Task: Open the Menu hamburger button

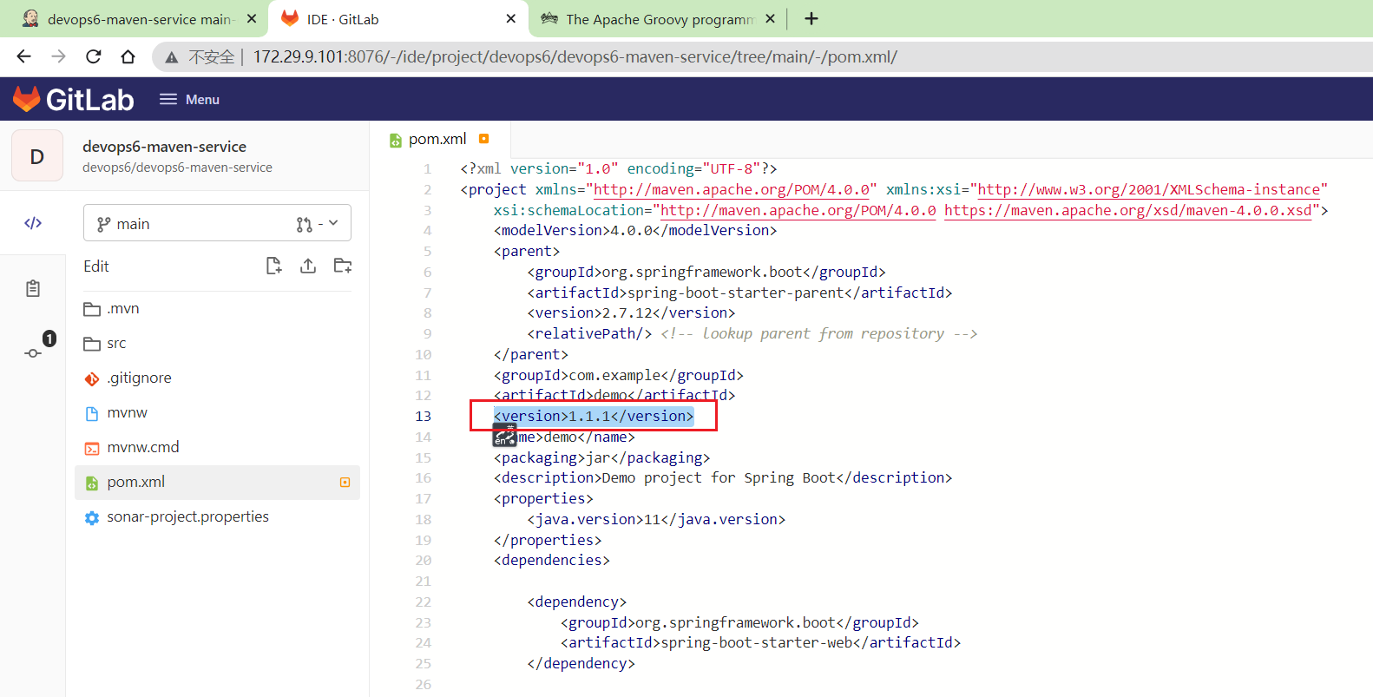Action: tap(189, 99)
